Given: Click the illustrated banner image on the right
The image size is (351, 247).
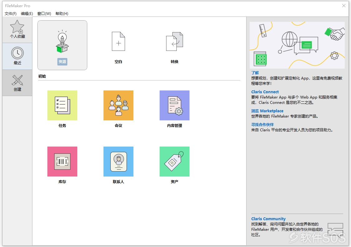Looking at the screenshot, I should [x=297, y=45].
